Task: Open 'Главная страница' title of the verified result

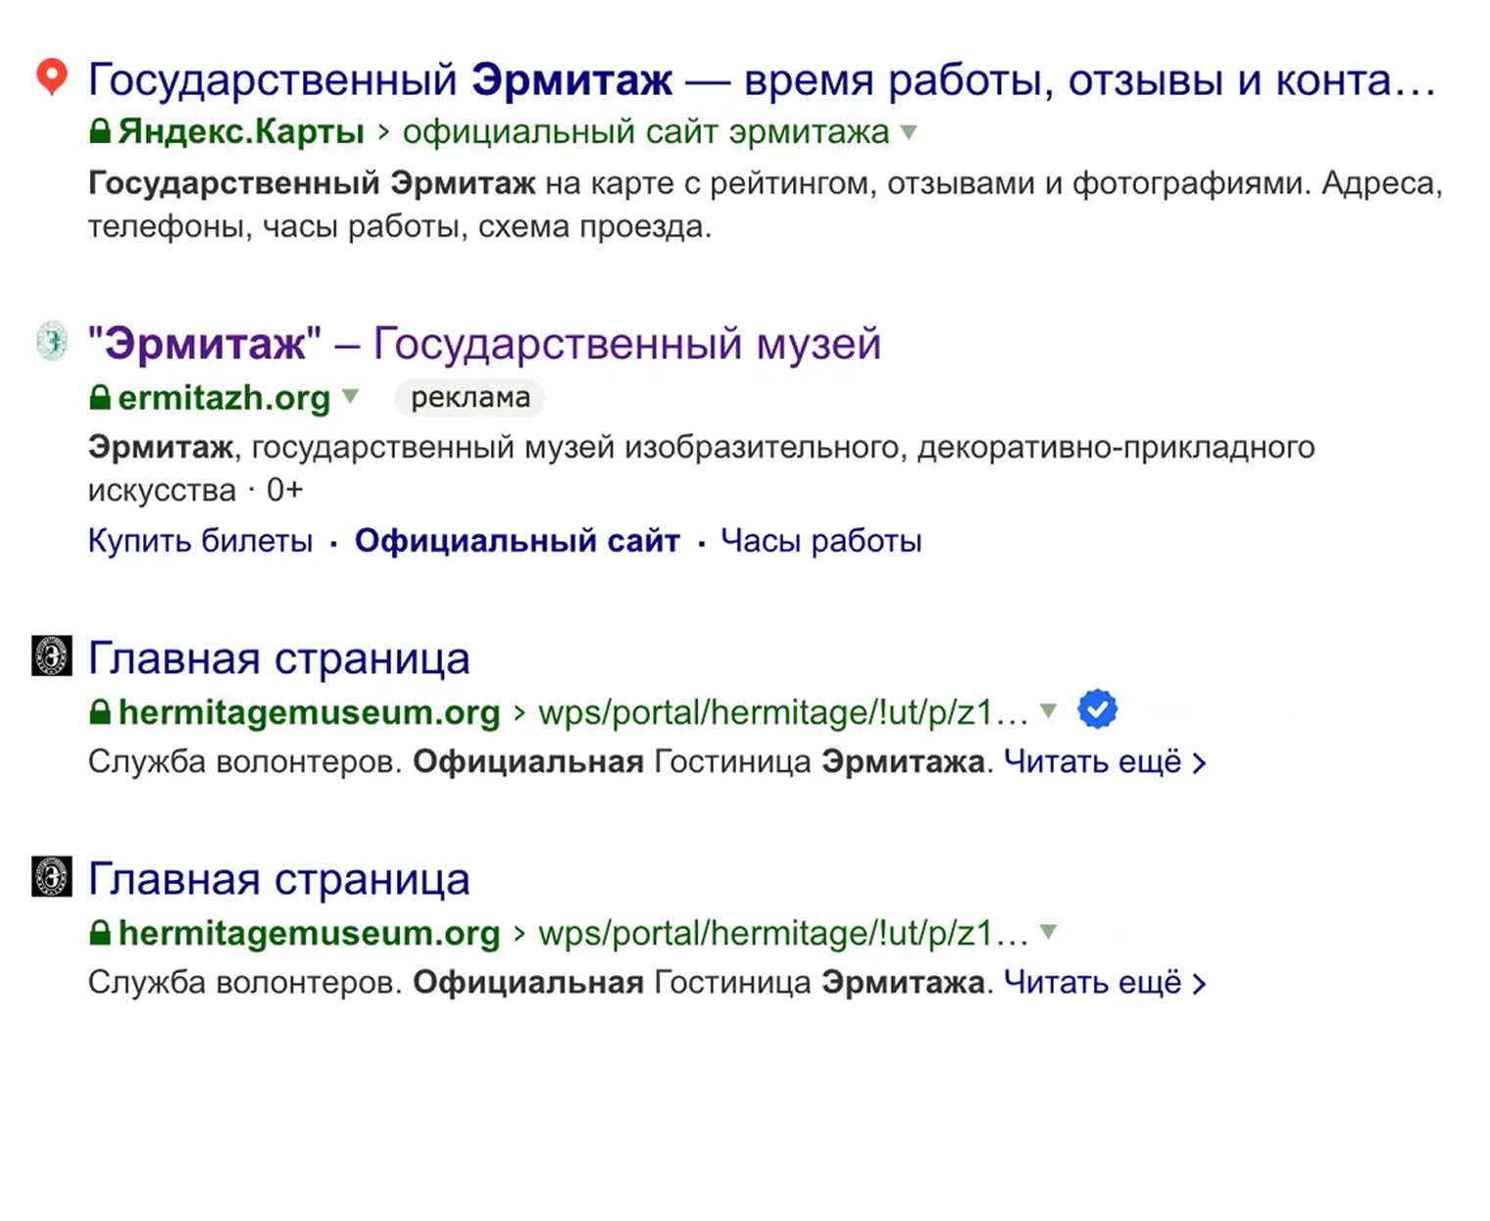Action: coord(279,659)
